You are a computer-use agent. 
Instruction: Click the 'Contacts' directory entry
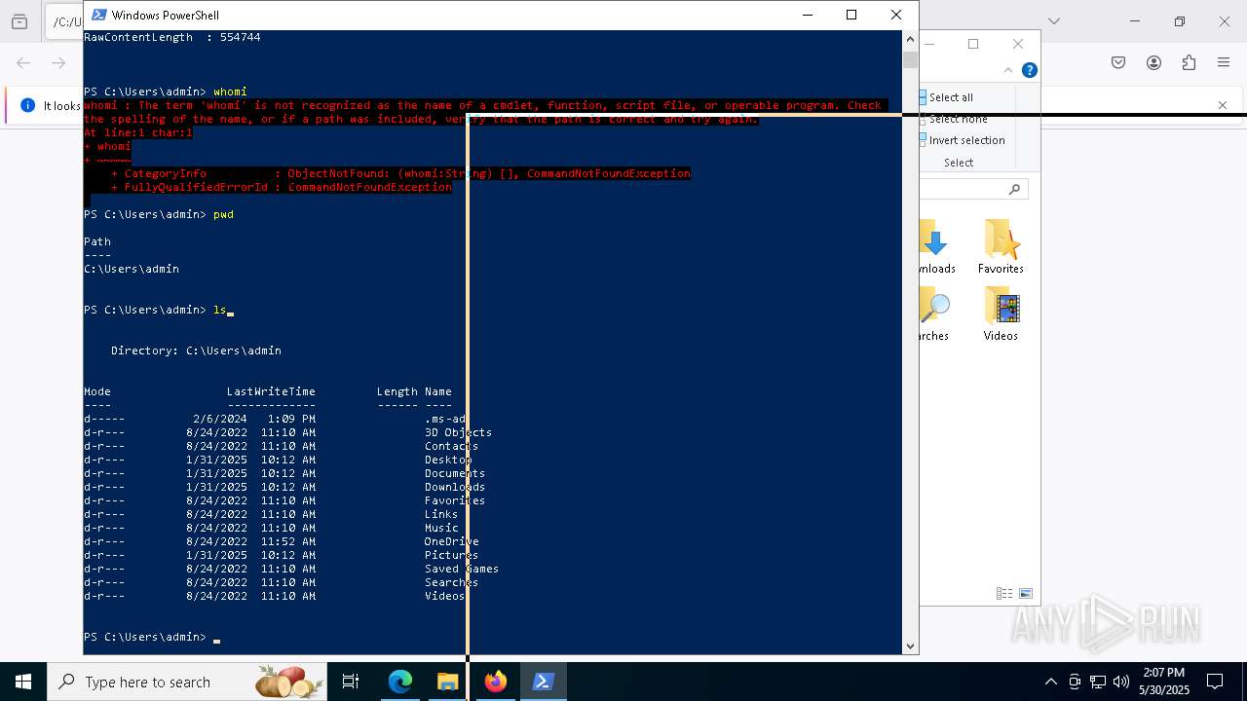click(451, 446)
